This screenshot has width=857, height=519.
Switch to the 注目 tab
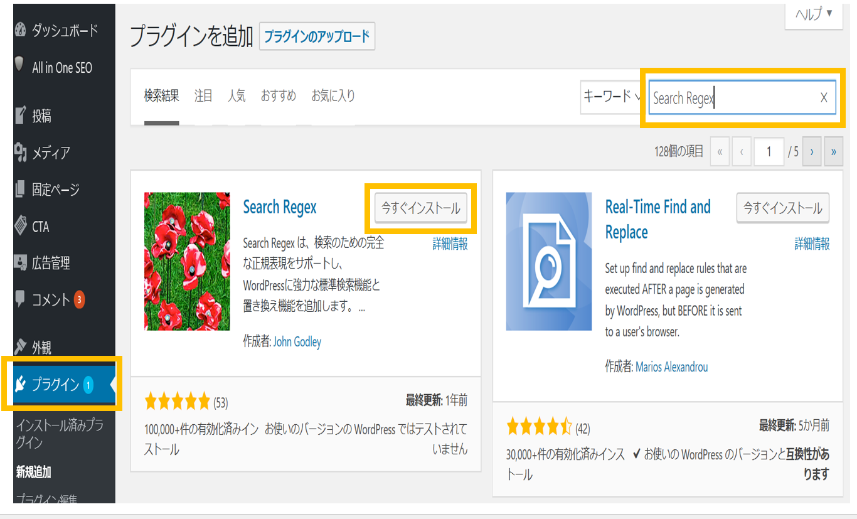tap(203, 96)
